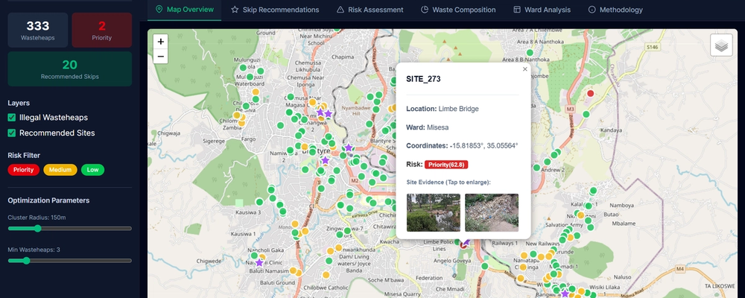745x298 pixels.
Task: Click the Location: Limbe Bridge text
Action: (x=443, y=109)
